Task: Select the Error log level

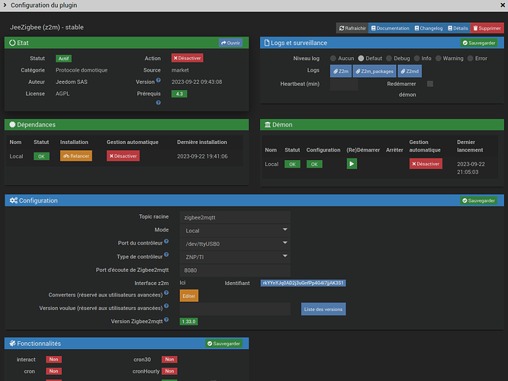Action: pos(470,58)
